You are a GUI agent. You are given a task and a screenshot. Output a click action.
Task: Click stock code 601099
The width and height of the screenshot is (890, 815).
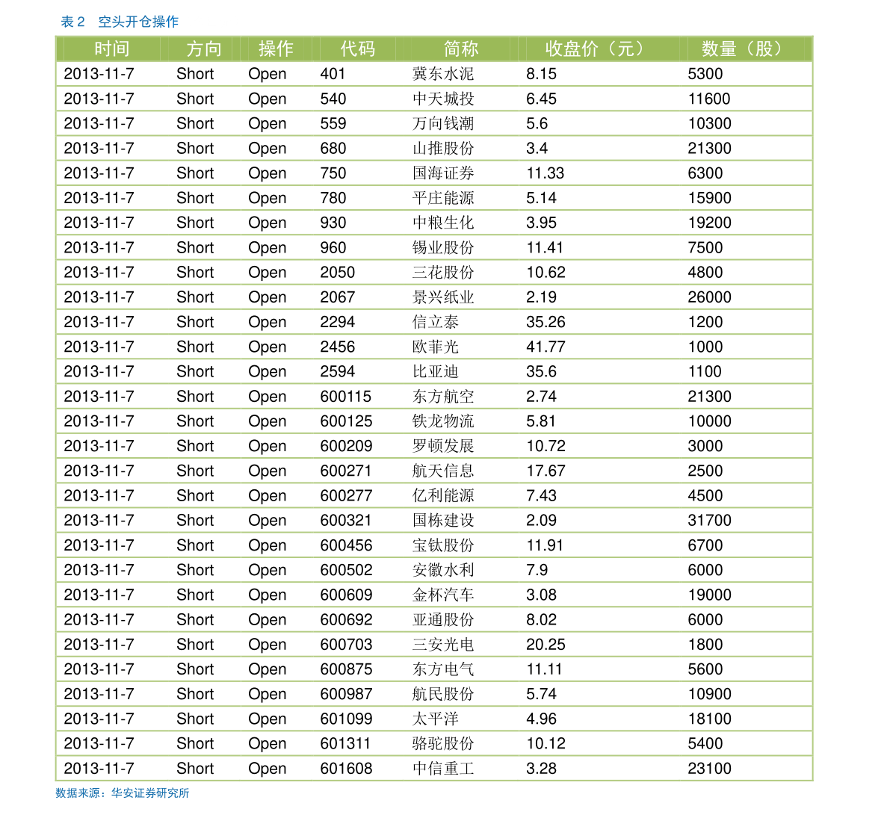[346, 719]
